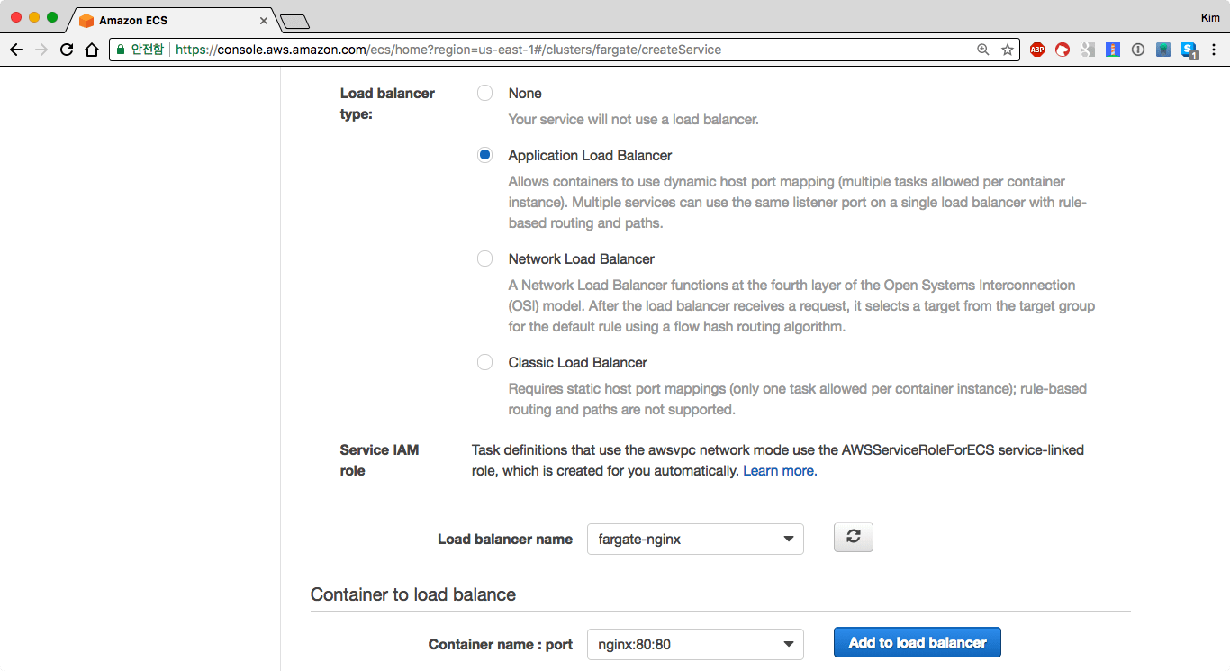Expand the Container name : port dropdown
1230x671 pixels.
[694, 644]
